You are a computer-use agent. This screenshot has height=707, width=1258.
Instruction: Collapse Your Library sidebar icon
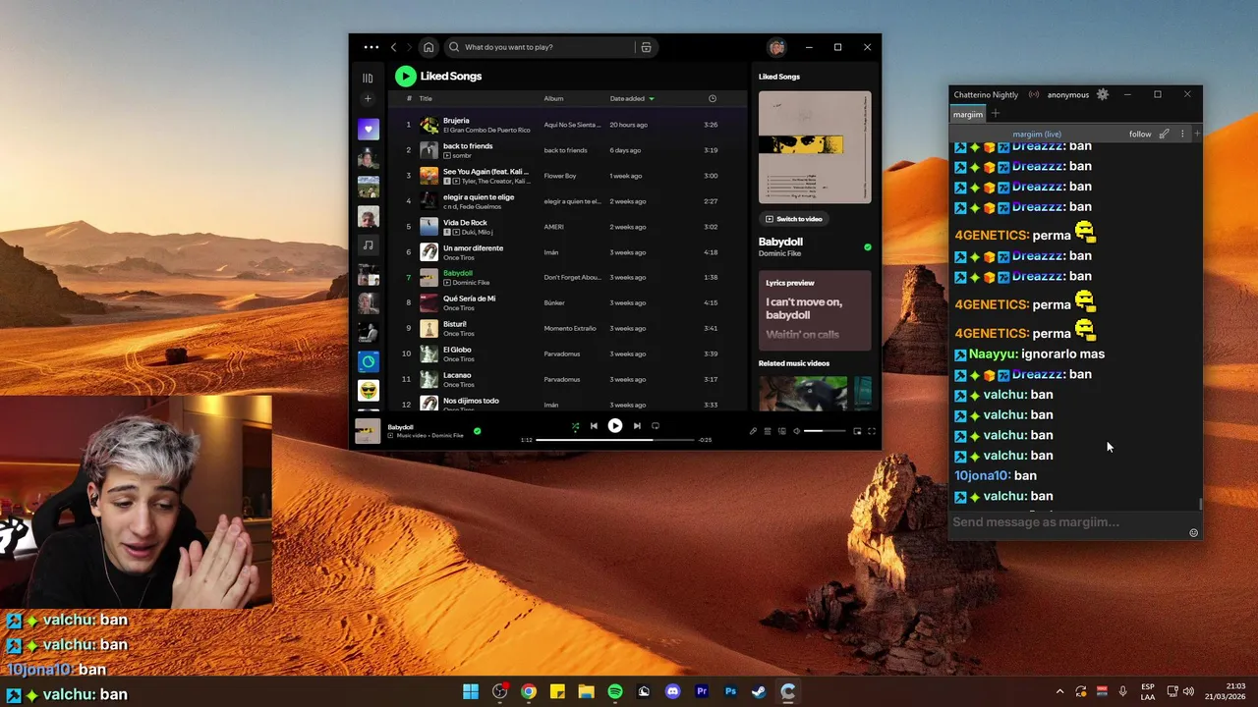(x=368, y=78)
